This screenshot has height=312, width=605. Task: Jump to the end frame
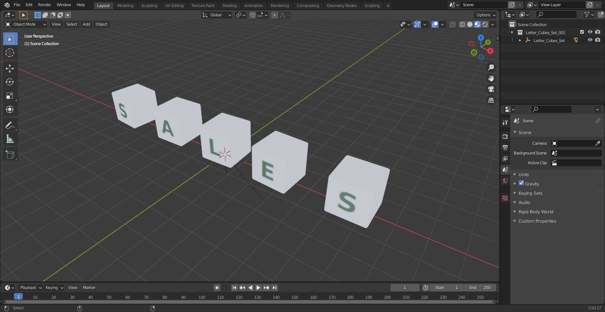pyautogui.click(x=275, y=288)
